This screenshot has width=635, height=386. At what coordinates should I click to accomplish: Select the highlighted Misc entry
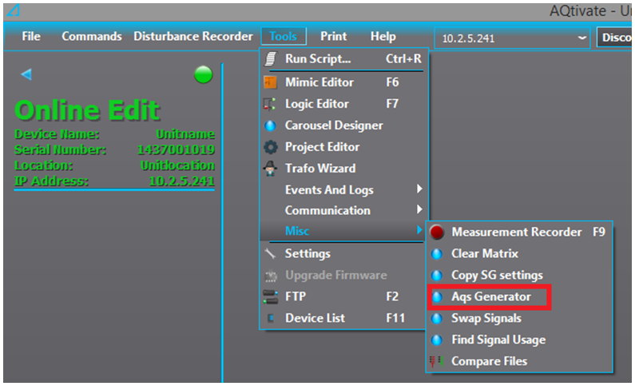pyautogui.click(x=343, y=231)
